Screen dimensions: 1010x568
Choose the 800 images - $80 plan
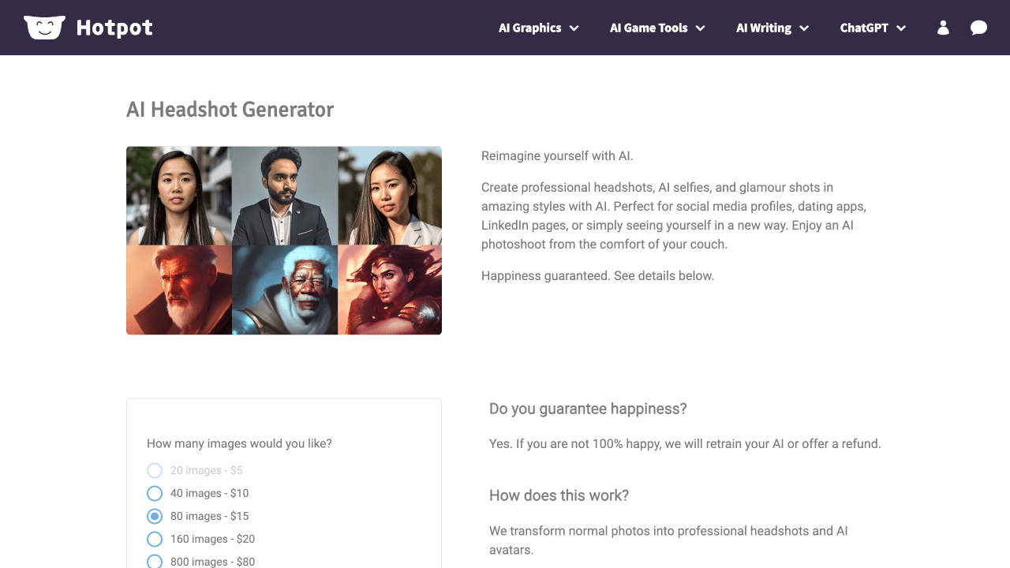155,561
